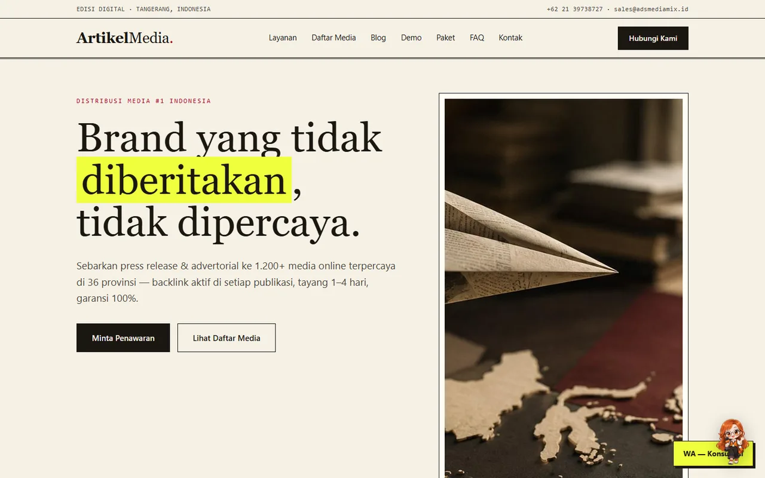The height and width of the screenshot is (478, 765).
Task: Click the paragraph starting Sebarkan press release
Action: (x=236, y=282)
